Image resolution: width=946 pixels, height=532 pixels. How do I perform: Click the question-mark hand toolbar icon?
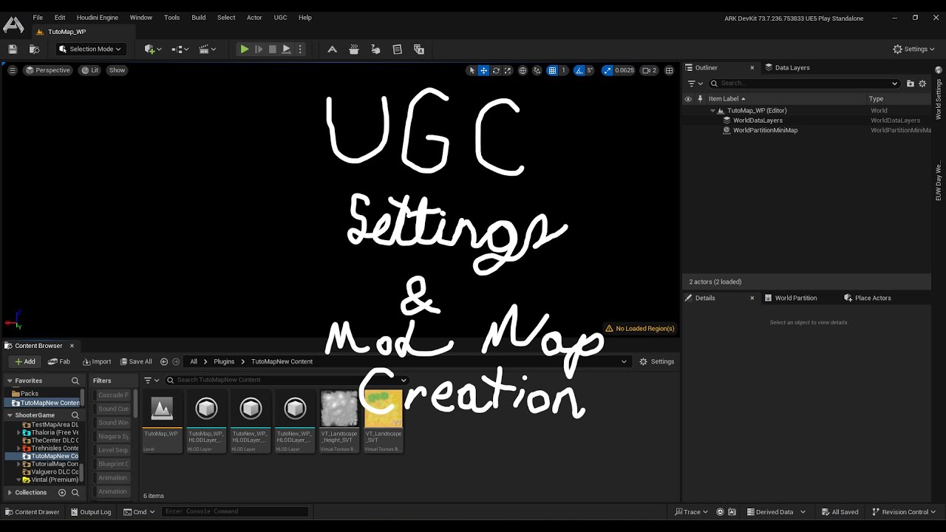pos(375,50)
